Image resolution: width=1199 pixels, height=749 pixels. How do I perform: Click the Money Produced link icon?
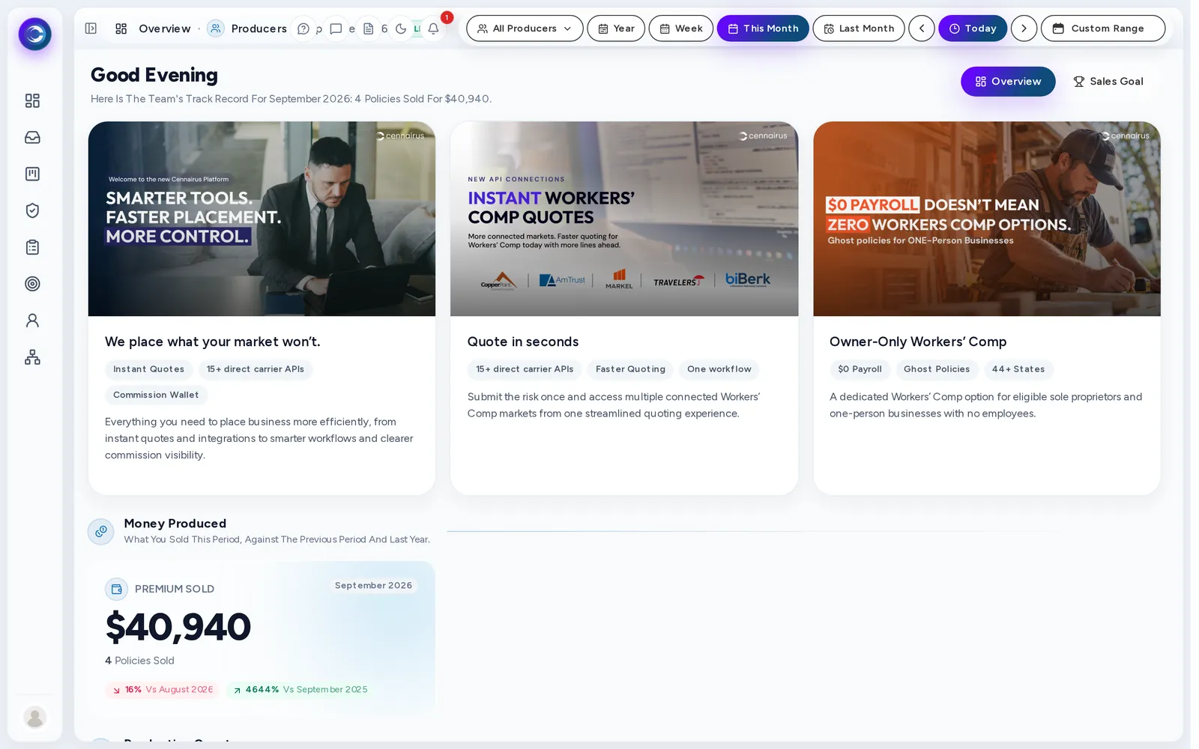101,531
